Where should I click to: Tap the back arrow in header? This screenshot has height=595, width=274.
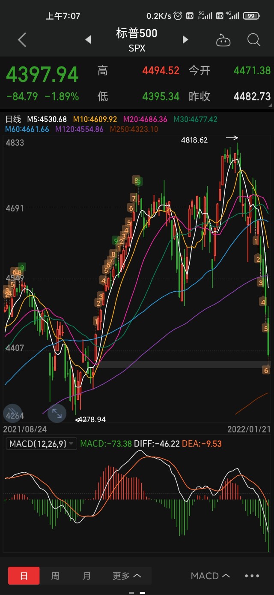click(x=22, y=40)
